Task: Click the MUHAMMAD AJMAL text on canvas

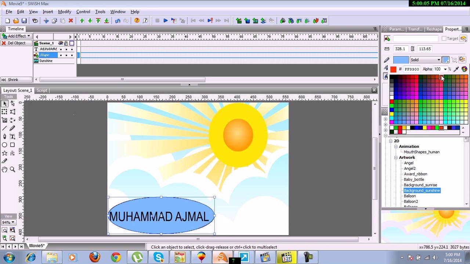Action: coord(159,217)
